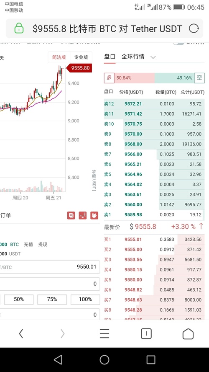Tap the 多 long indicator box
Image resolution: width=209 pixels, height=372 pixels.
click(109, 78)
